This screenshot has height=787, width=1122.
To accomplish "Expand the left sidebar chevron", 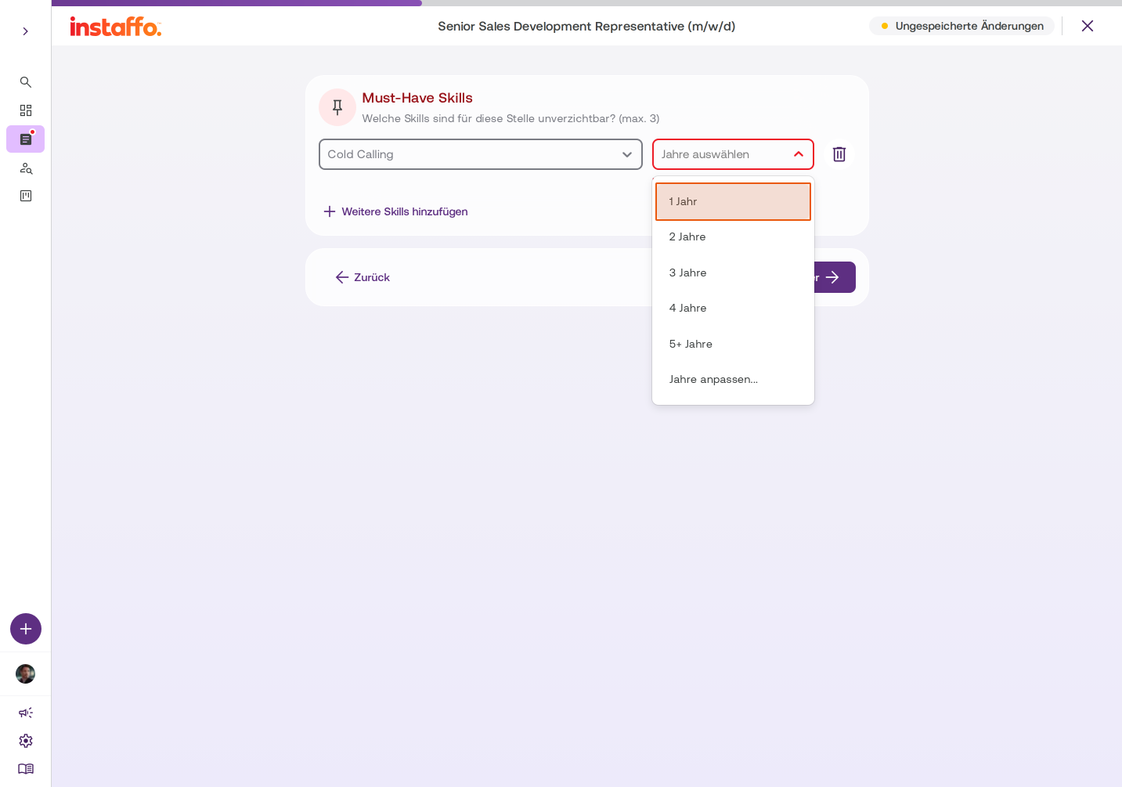I will (26, 31).
